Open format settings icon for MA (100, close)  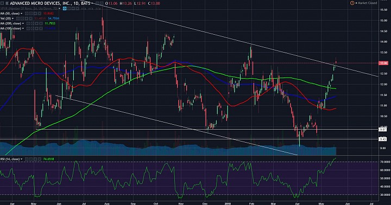[x=33, y=28]
